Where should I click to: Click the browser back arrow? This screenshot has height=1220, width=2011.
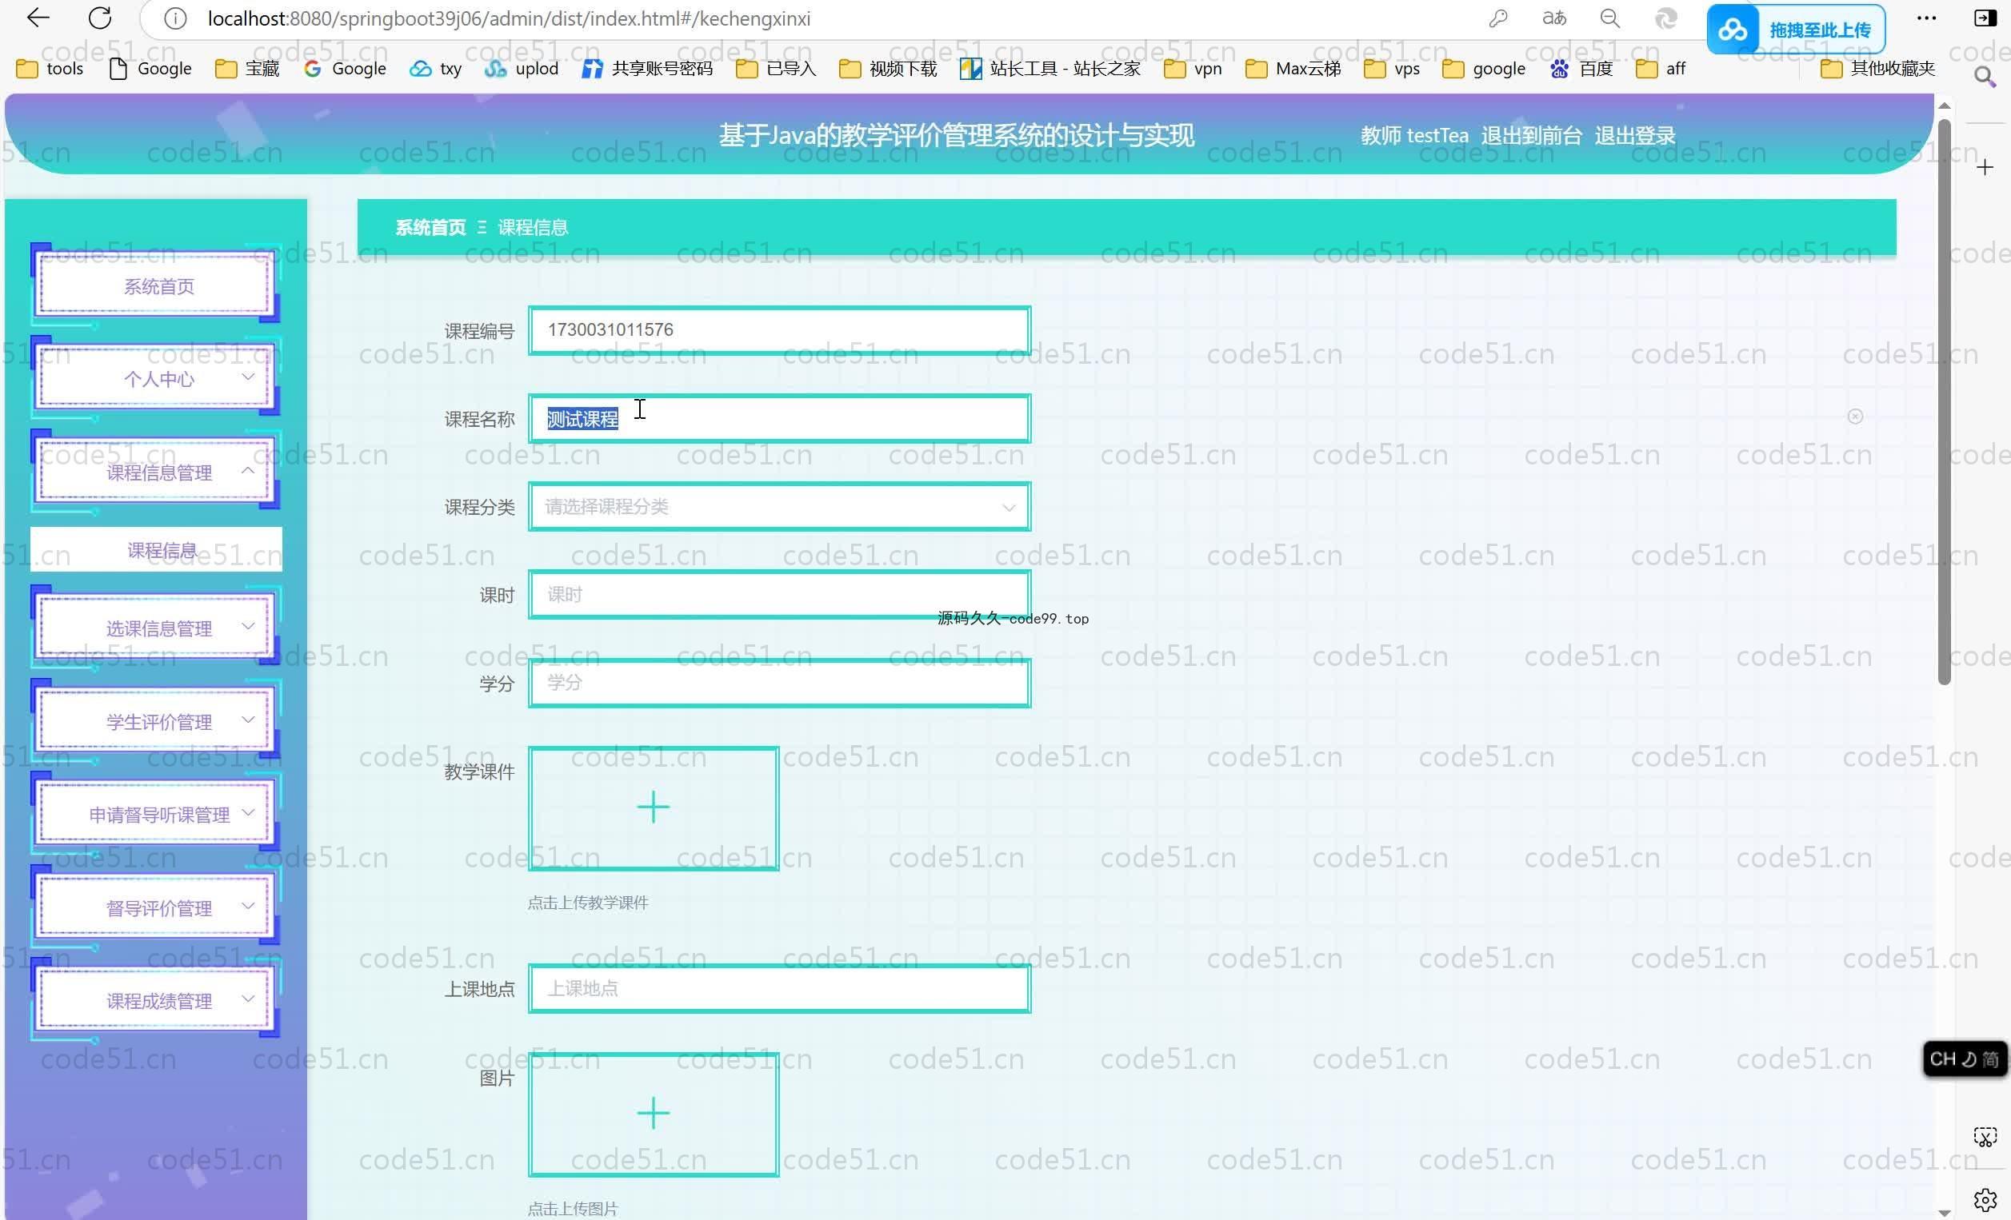pyautogui.click(x=38, y=18)
